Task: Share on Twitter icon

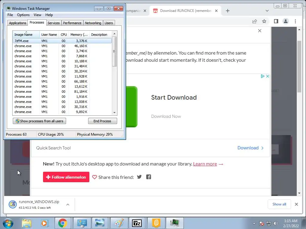Action: 139,177
